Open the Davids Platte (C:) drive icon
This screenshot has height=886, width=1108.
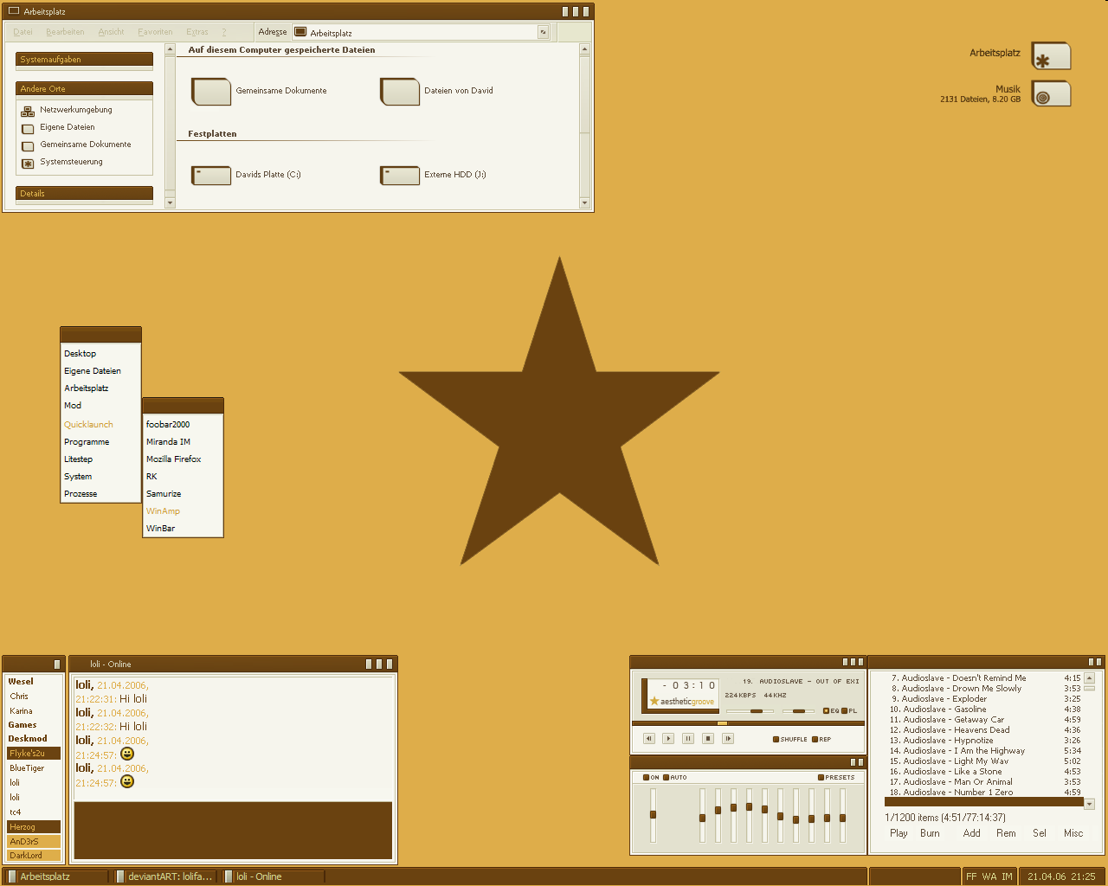[210, 175]
